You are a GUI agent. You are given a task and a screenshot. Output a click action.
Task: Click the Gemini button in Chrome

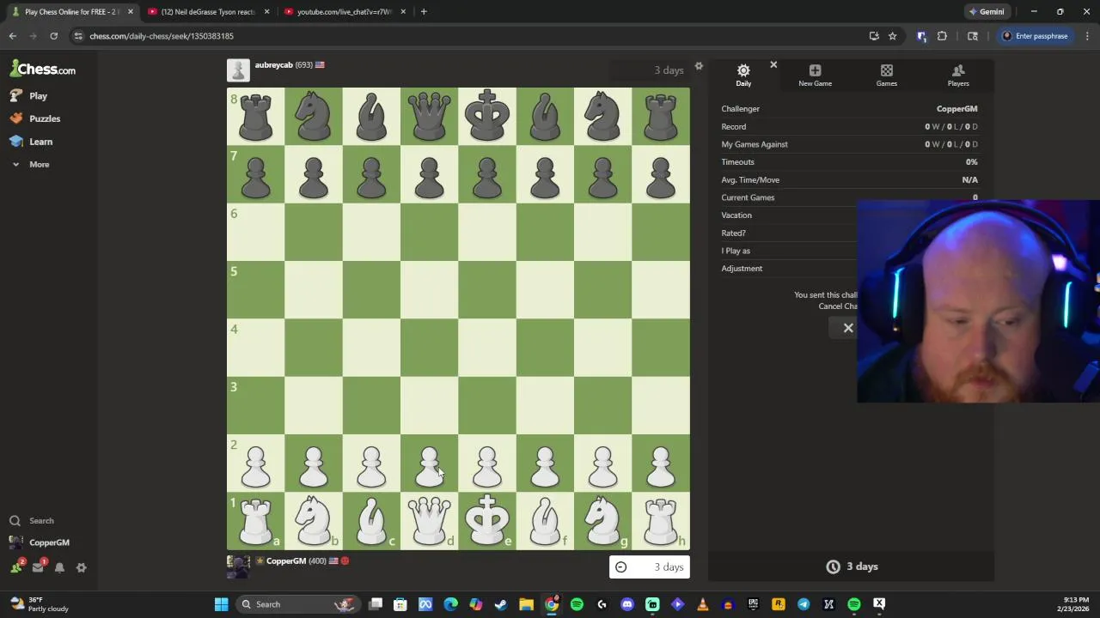(x=987, y=12)
